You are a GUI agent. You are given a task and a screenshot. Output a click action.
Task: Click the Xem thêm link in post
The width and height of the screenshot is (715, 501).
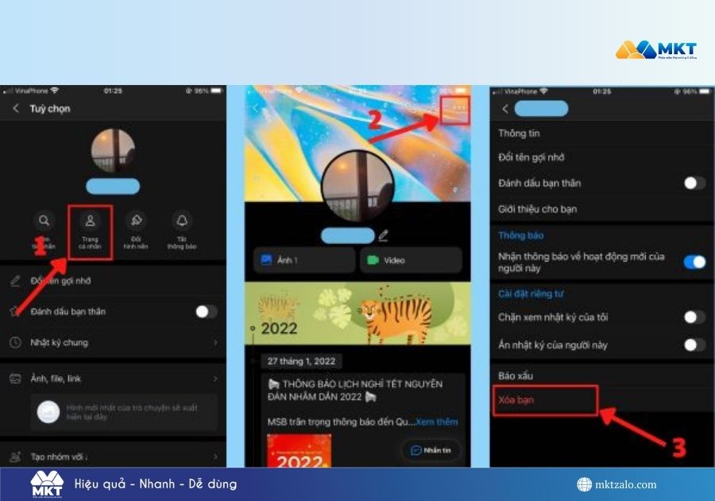tap(436, 421)
